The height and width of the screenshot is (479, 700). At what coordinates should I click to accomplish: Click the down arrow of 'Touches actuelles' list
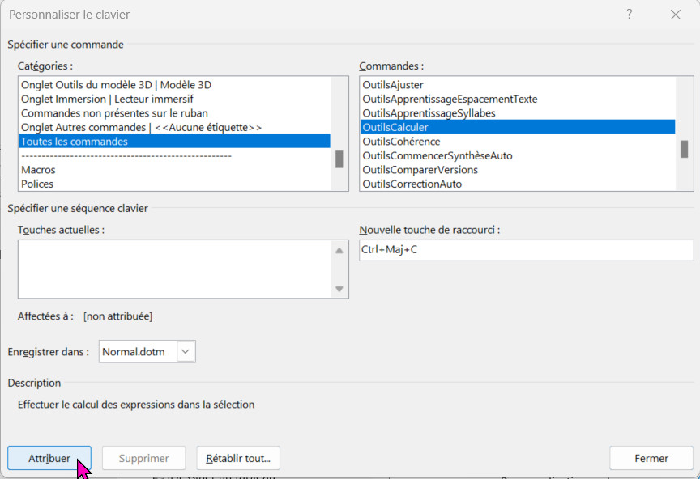click(339, 289)
